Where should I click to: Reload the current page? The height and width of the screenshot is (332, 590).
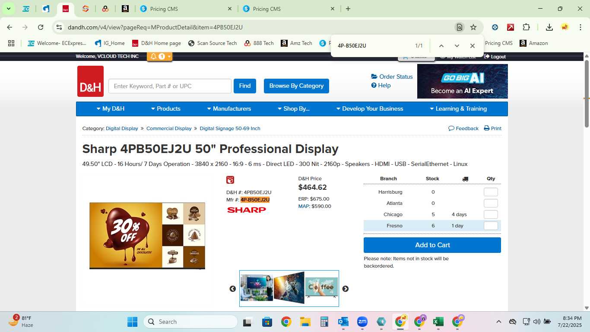41,27
